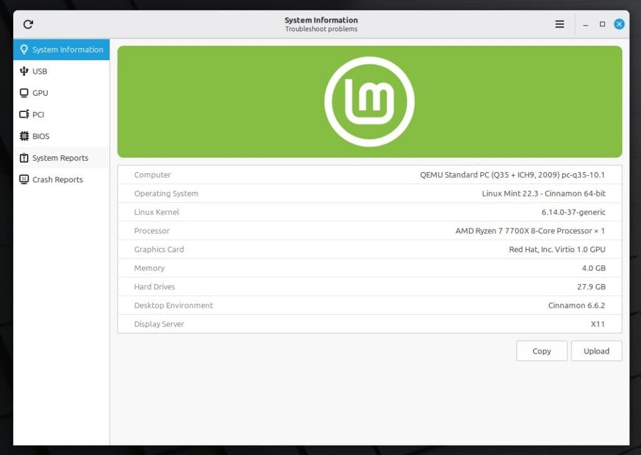Select the USB icon in the sidebar

tap(25, 71)
